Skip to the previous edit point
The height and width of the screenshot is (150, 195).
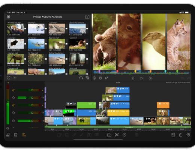click(x=133, y=78)
